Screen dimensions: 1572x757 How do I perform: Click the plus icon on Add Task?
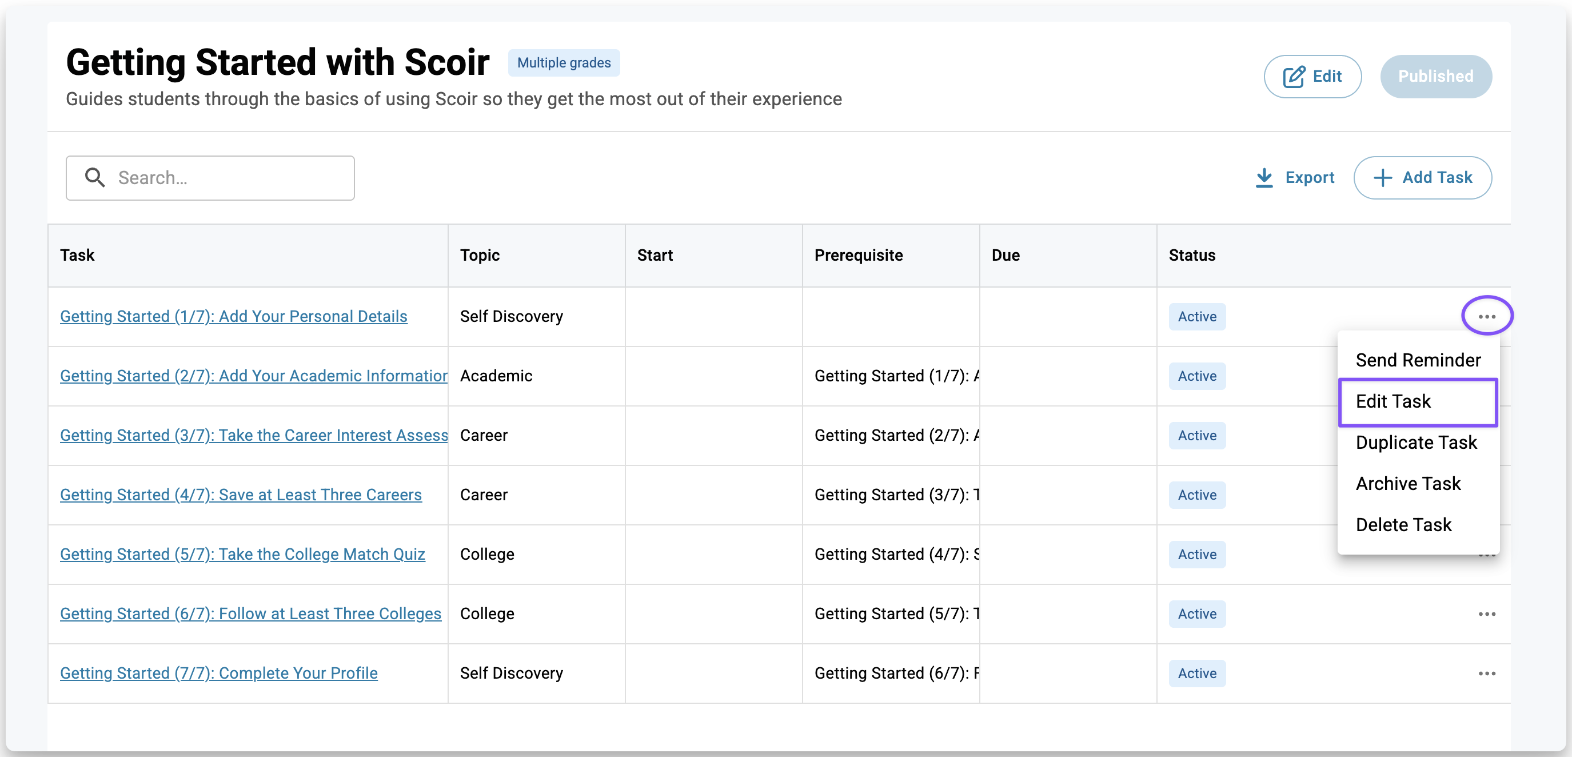tap(1382, 178)
